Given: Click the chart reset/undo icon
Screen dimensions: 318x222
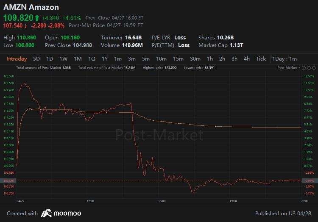Looking at the screenshot, I should pos(304,68).
